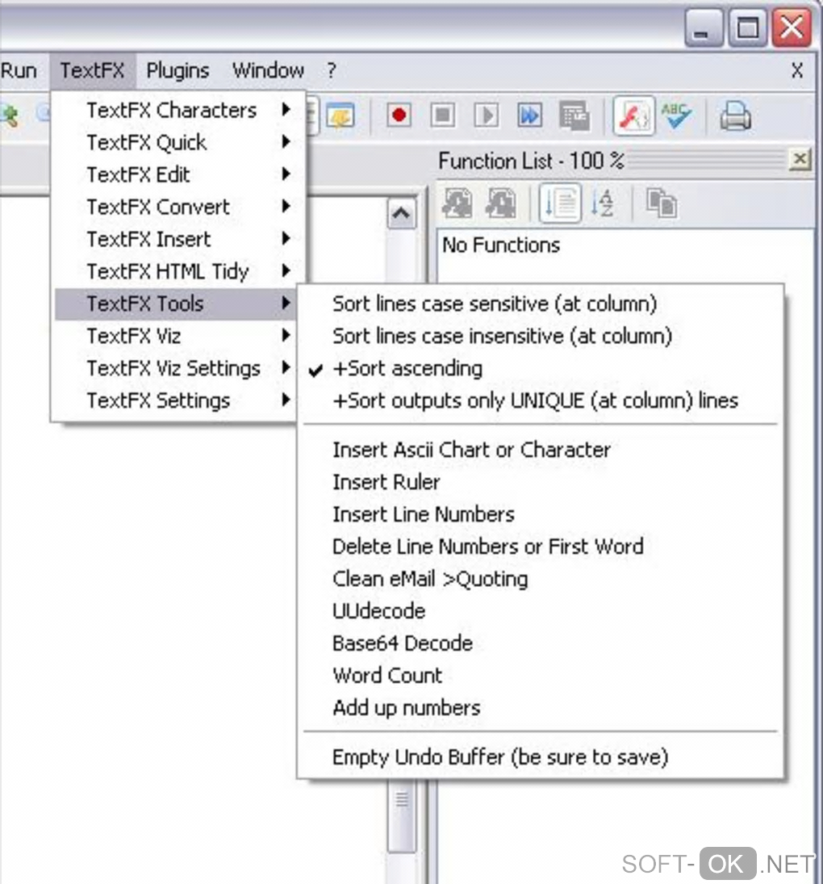Expand the TextFX Convert submenu
This screenshot has width=823, height=884.
[x=174, y=207]
